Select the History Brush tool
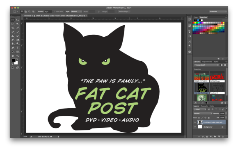 (x=18, y=36)
